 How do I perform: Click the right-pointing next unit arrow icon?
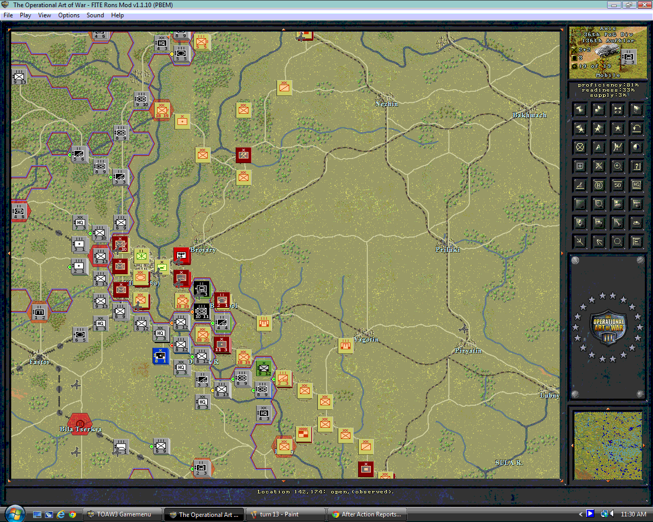tap(598, 109)
